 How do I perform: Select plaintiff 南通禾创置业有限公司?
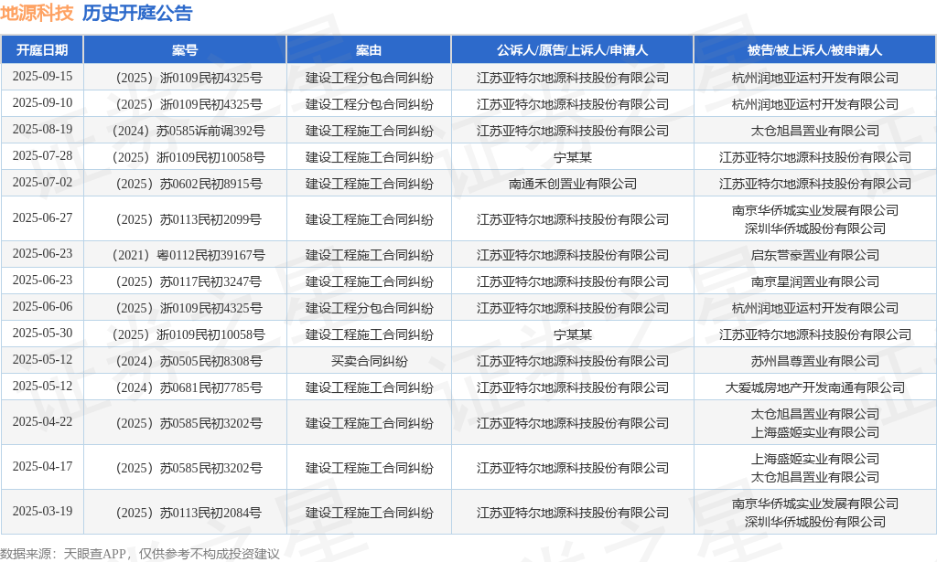click(x=573, y=184)
